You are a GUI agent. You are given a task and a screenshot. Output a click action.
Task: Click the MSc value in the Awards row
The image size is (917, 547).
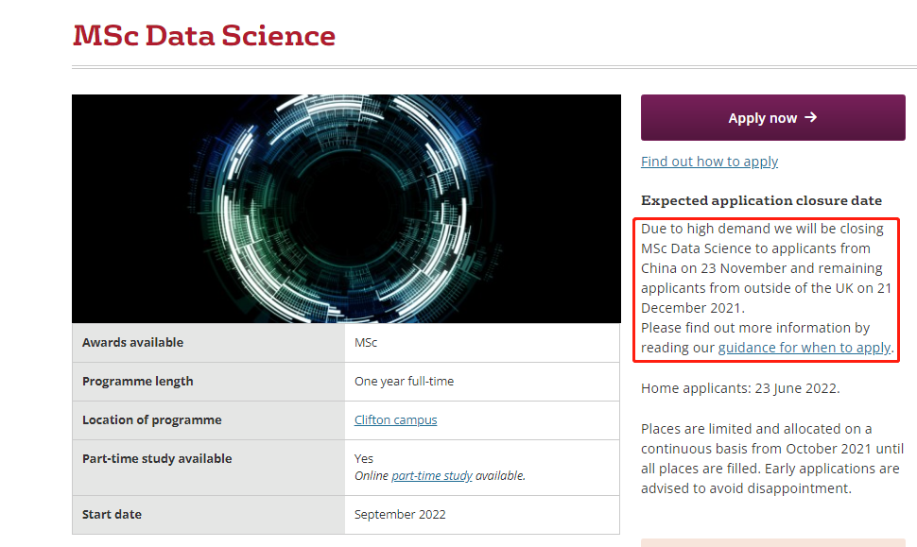[366, 343]
